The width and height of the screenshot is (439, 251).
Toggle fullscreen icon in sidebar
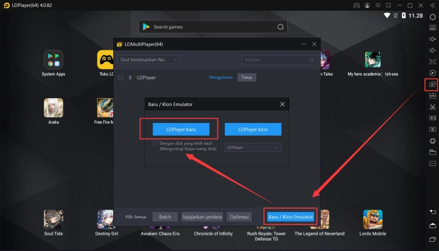click(433, 62)
